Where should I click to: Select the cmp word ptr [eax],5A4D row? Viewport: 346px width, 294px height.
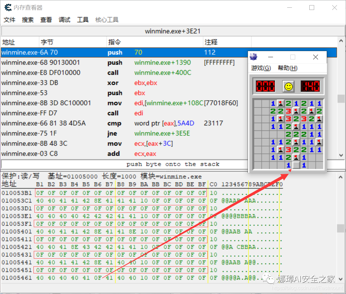[x=124, y=123]
